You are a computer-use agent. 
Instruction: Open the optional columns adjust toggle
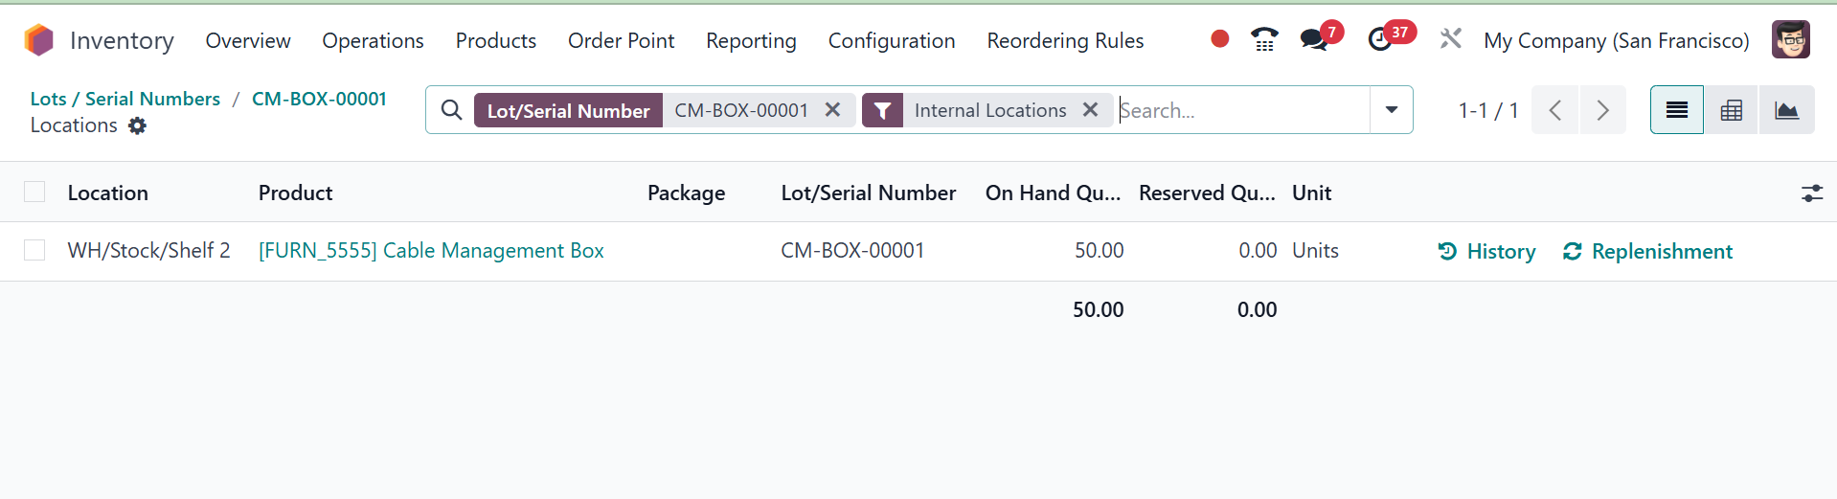point(1811,193)
